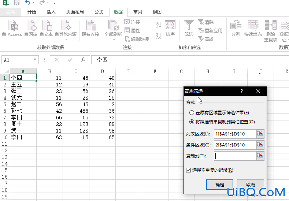Click Reapply filter (重新应用)

coord(210,31)
